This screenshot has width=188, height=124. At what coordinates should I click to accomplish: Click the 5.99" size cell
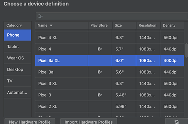124,106
